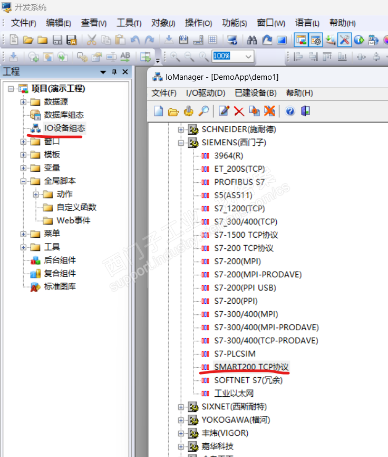Image resolution: width=388 pixels, height=457 pixels.
Task: Select PROFIBUS S7 driver entry
Action: click(239, 182)
